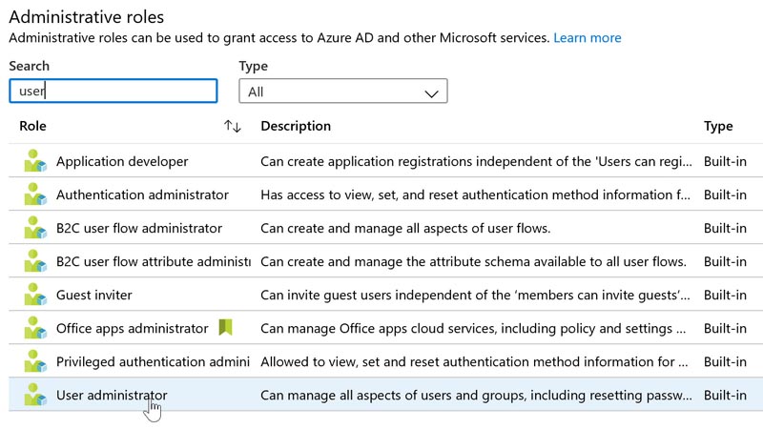
Task: Select description 'Can create and manage the attribute schema...'
Action: coord(473,261)
